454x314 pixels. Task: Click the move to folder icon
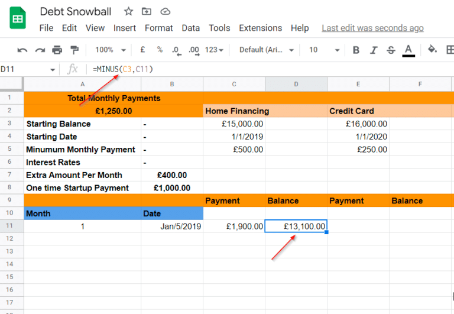tap(146, 12)
